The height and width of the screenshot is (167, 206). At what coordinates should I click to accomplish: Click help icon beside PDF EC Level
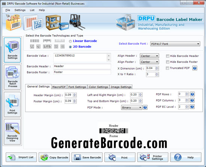[x=192, y=107]
